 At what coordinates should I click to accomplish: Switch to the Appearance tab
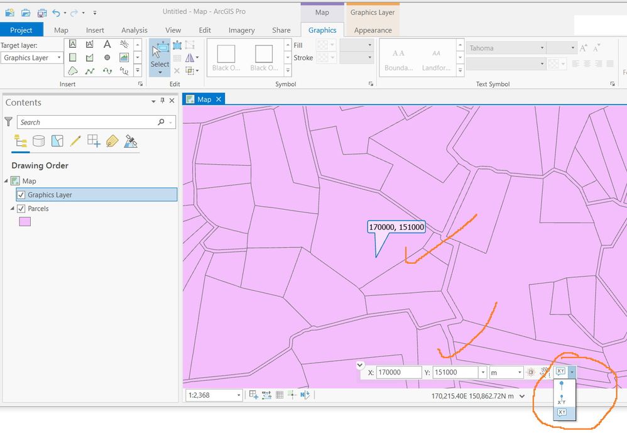(x=373, y=30)
